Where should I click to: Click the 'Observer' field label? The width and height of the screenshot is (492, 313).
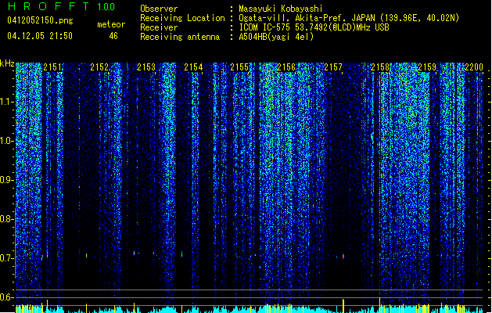point(159,9)
